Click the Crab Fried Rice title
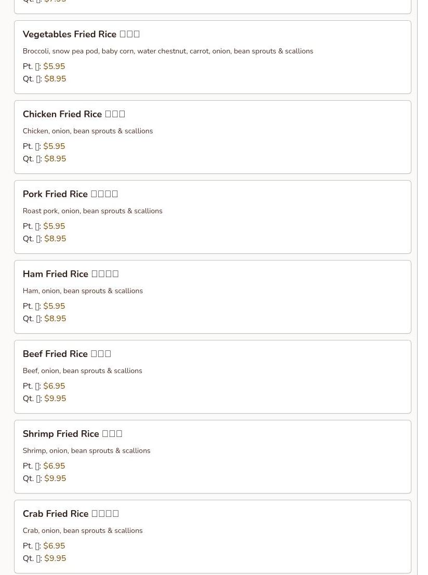 pyautogui.click(x=71, y=514)
